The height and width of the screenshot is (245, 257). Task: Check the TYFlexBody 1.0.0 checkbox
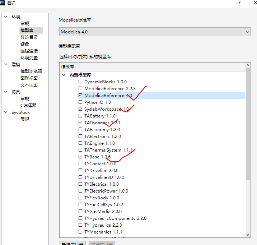(80, 198)
